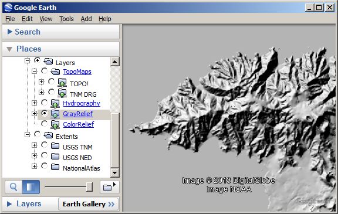Click the ColorRelief layer icon
338x214 pixels.
point(55,125)
